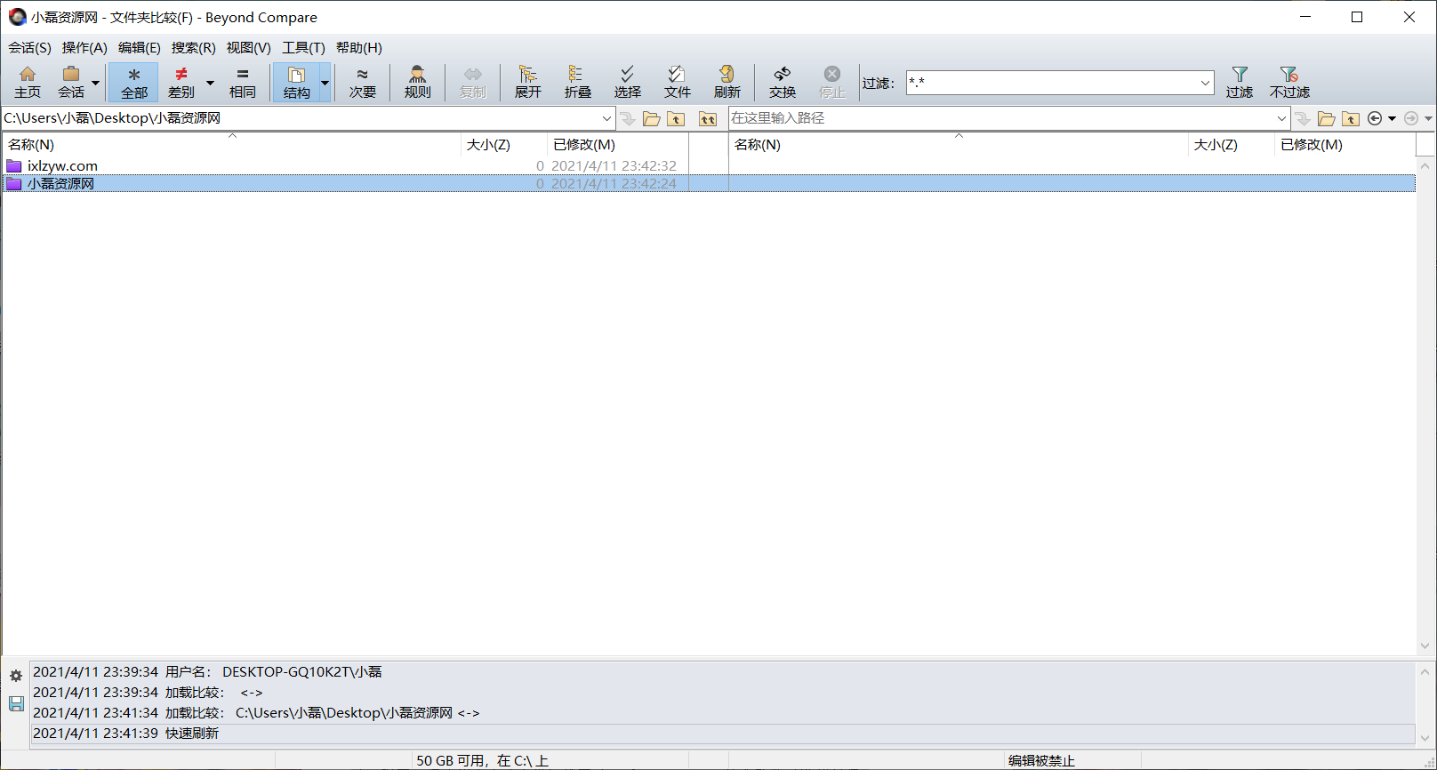Click the file list scrollbar down arrow
1437x770 pixels.
[x=1425, y=646]
